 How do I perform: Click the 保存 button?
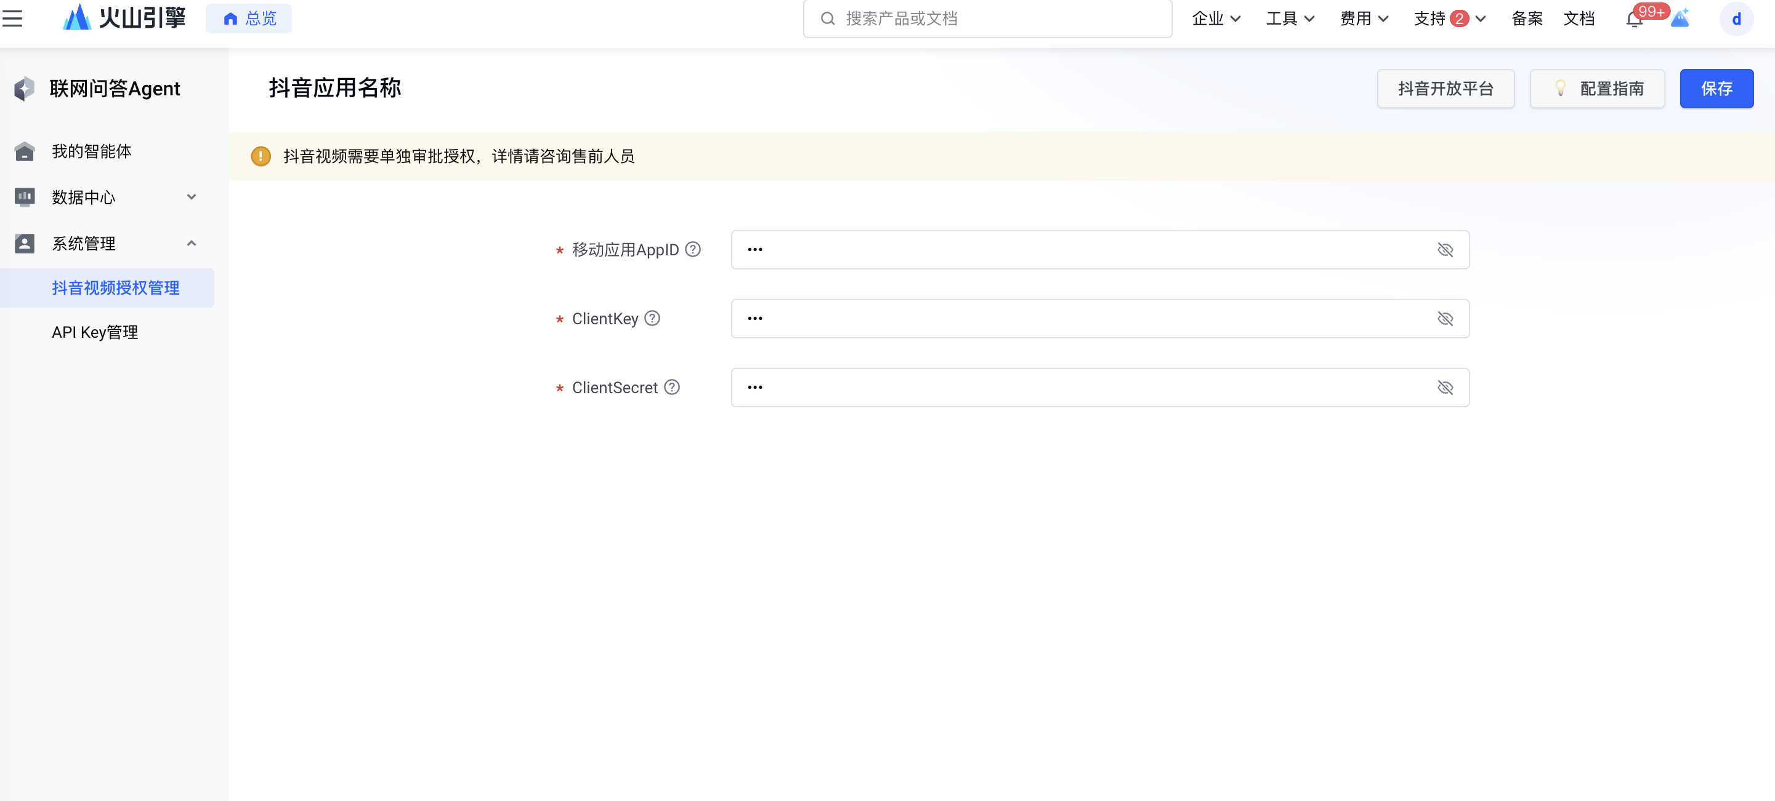(x=1716, y=89)
